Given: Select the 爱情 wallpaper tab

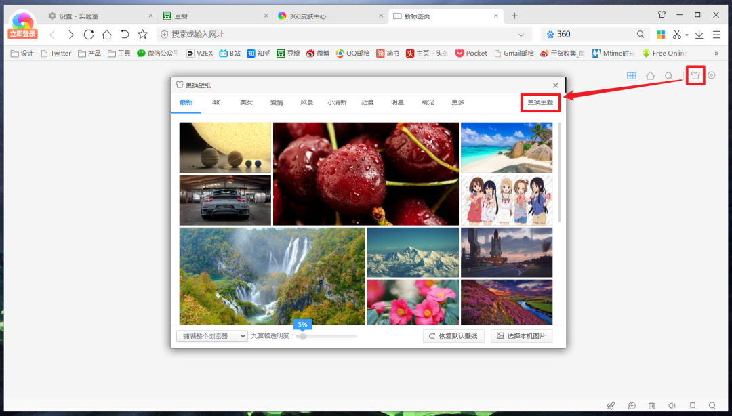Looking at the screenshot, I should [277, 102].
